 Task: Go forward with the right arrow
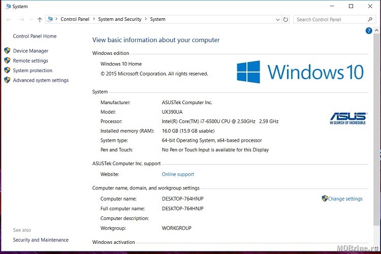pyautogui.click(x=22, y=19)
